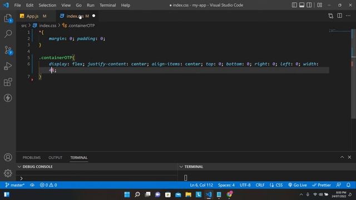Open the Extensions view
Viewport: 356px width, 200px height.
8,82
